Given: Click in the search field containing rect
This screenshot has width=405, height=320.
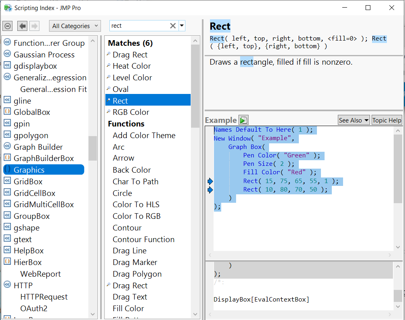Looking at the screenshot, I should pos(140,26).
